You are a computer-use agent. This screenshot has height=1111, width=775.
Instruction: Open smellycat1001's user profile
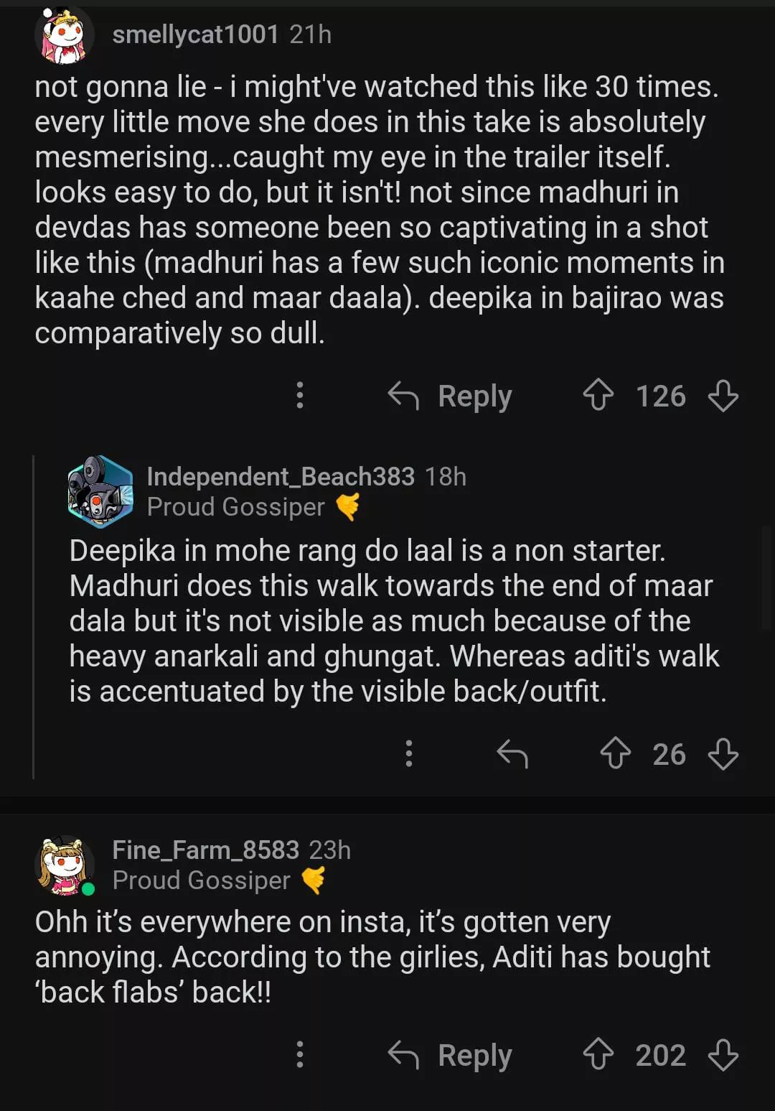pyautogui.click(x=195, y=34)
